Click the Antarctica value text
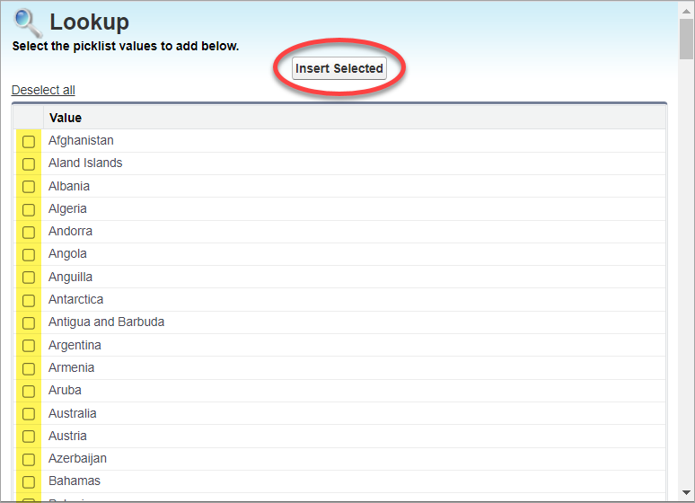 point(75,300)
